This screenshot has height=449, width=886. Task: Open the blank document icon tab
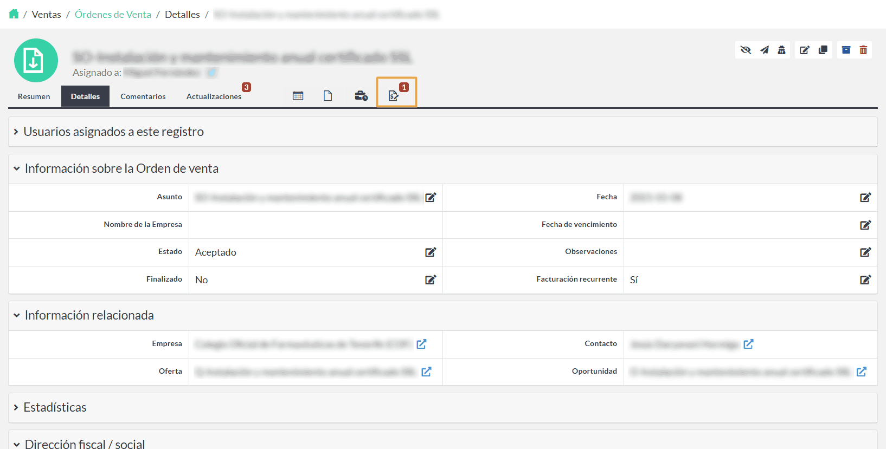[x=328, y=96]
